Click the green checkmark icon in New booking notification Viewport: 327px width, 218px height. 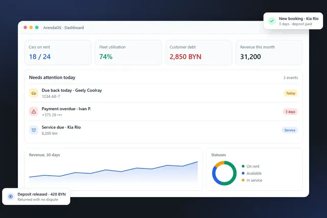pyautogui.click(x=272, y=21)
